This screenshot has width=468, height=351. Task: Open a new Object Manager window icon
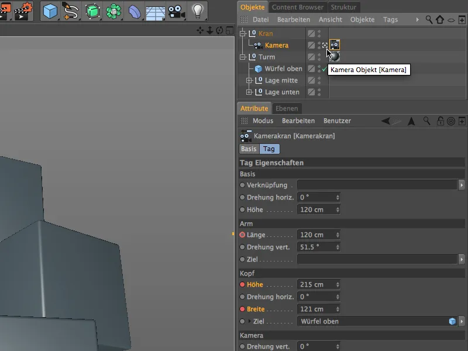pyautogui.click(x=462, y=20)
